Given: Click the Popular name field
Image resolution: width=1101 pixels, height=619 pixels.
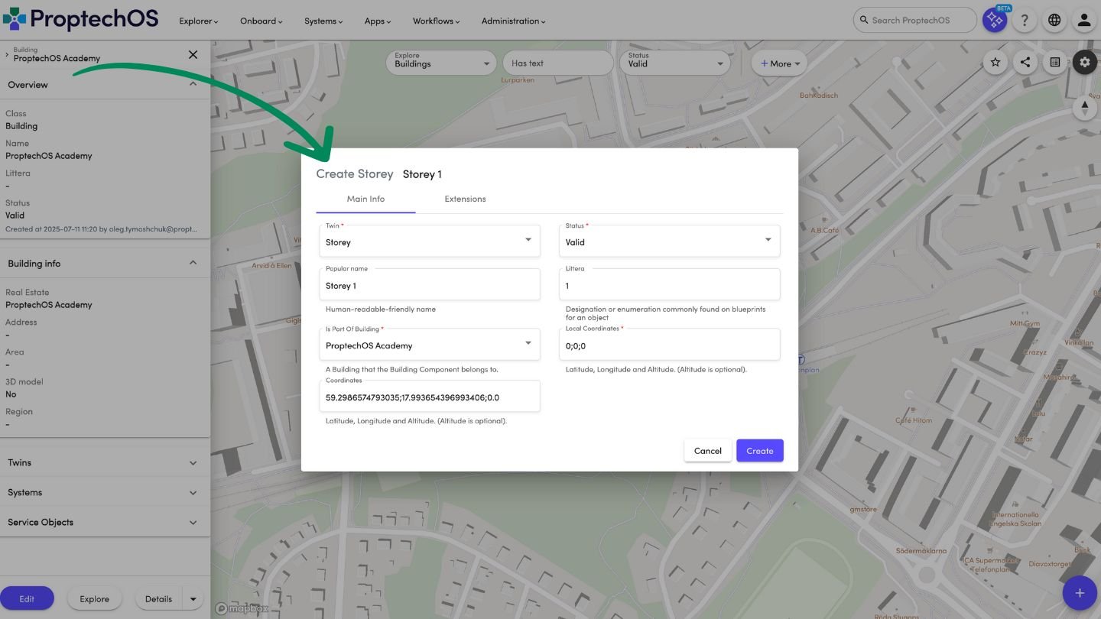Looking at the screenshot, I should (x=430, y=284).
